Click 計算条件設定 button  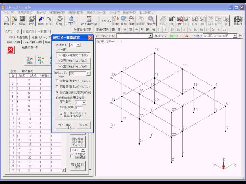pyautogui.click(x=82, y=30)
